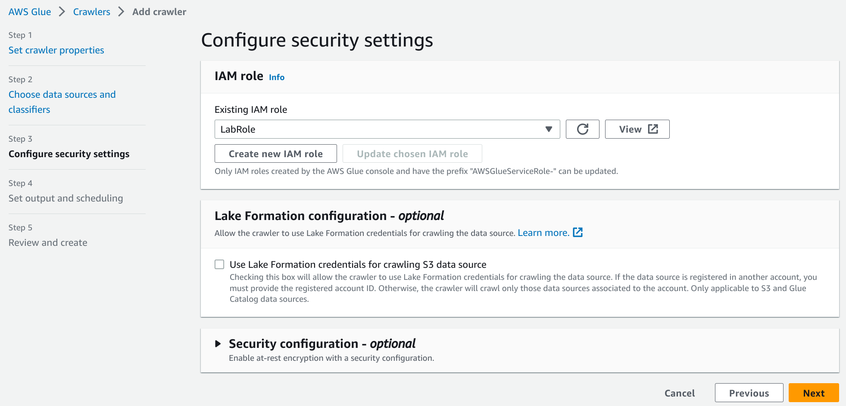This screenshot has height=406, width=846.
Task: Follow the Lake Formation Learn more link
Action: (543, 233)
